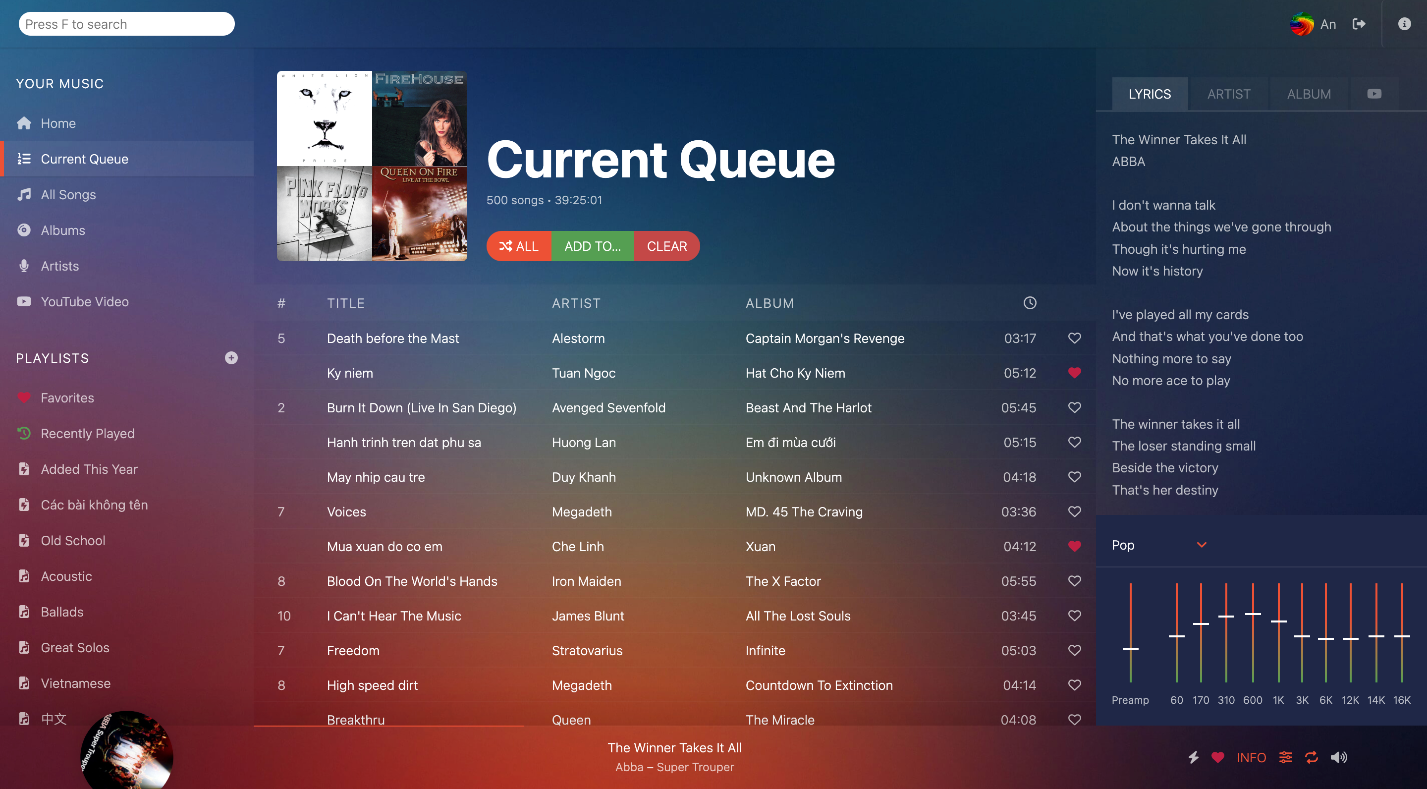
Task: Click the volume speaker icon
Action: (x=1338, y=757)
